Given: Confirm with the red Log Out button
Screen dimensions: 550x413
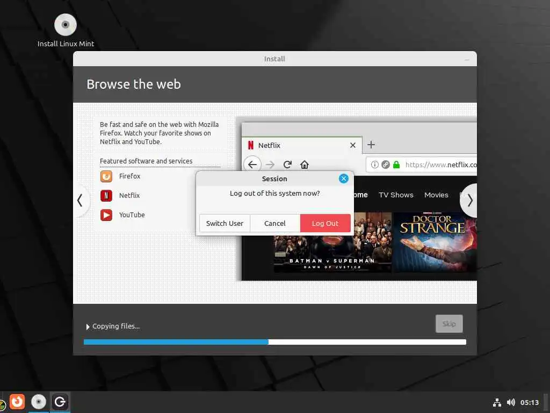Looking at the screenshot, I should tap(325, 223).
